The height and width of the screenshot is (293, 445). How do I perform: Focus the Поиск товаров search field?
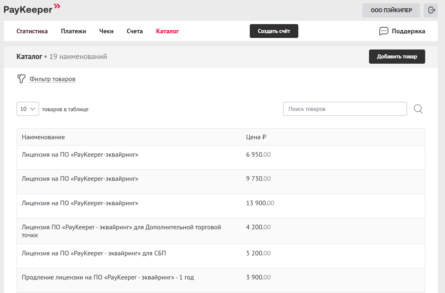tap(345, 109)
